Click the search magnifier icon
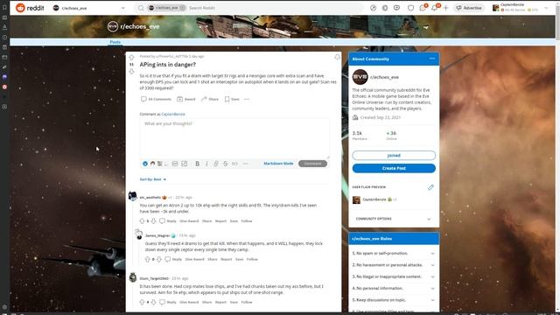560x315 pixels. [x=141, y=8]
